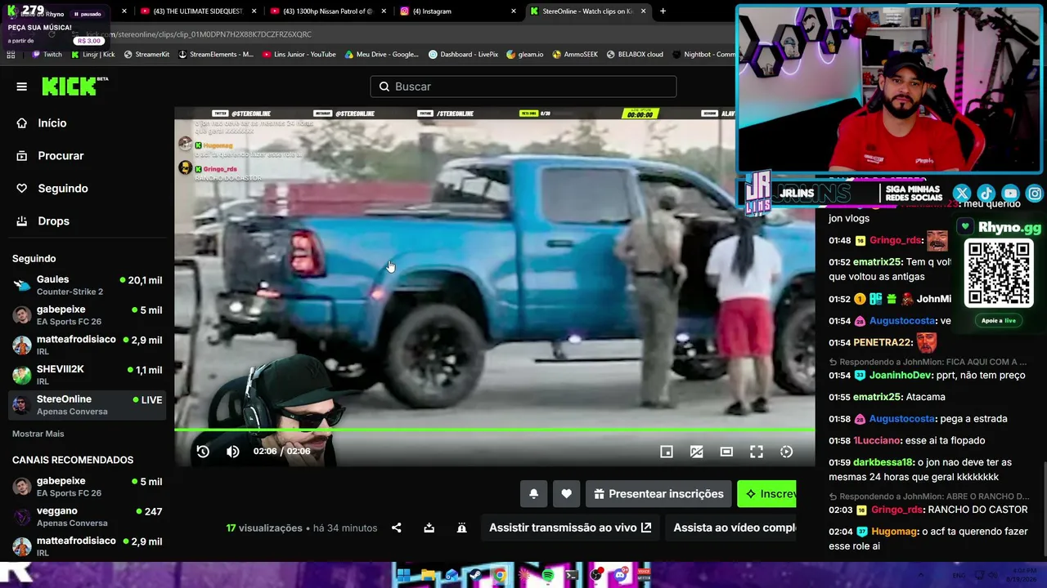Viewport: 1047px width, 588px height.
Task: Open the Dashboard - LivePix bookmark
Action: click(463, 55)
